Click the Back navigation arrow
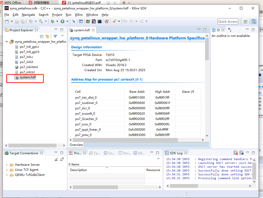This screenshot has height=198, width=263. pos(132,21)
